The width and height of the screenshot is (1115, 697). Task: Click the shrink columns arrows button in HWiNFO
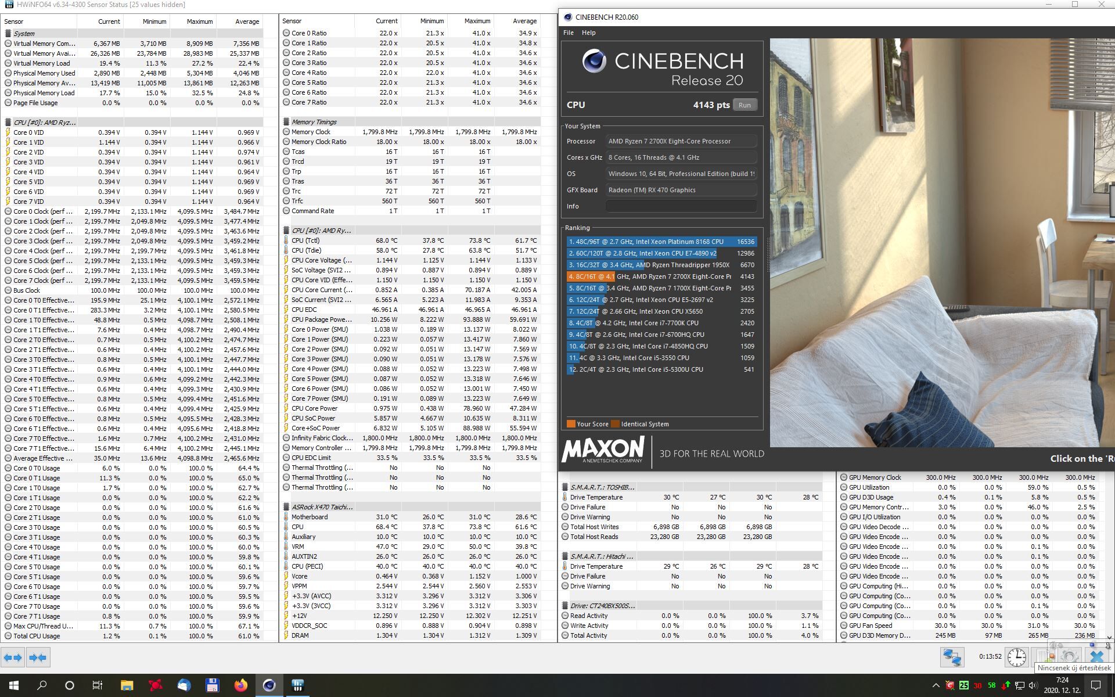pos(38,658)
